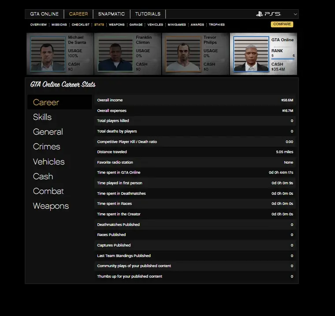Open the CHECKLIST sub-menu
This screenshot has height=316, width=335.
tap(81, 25)
